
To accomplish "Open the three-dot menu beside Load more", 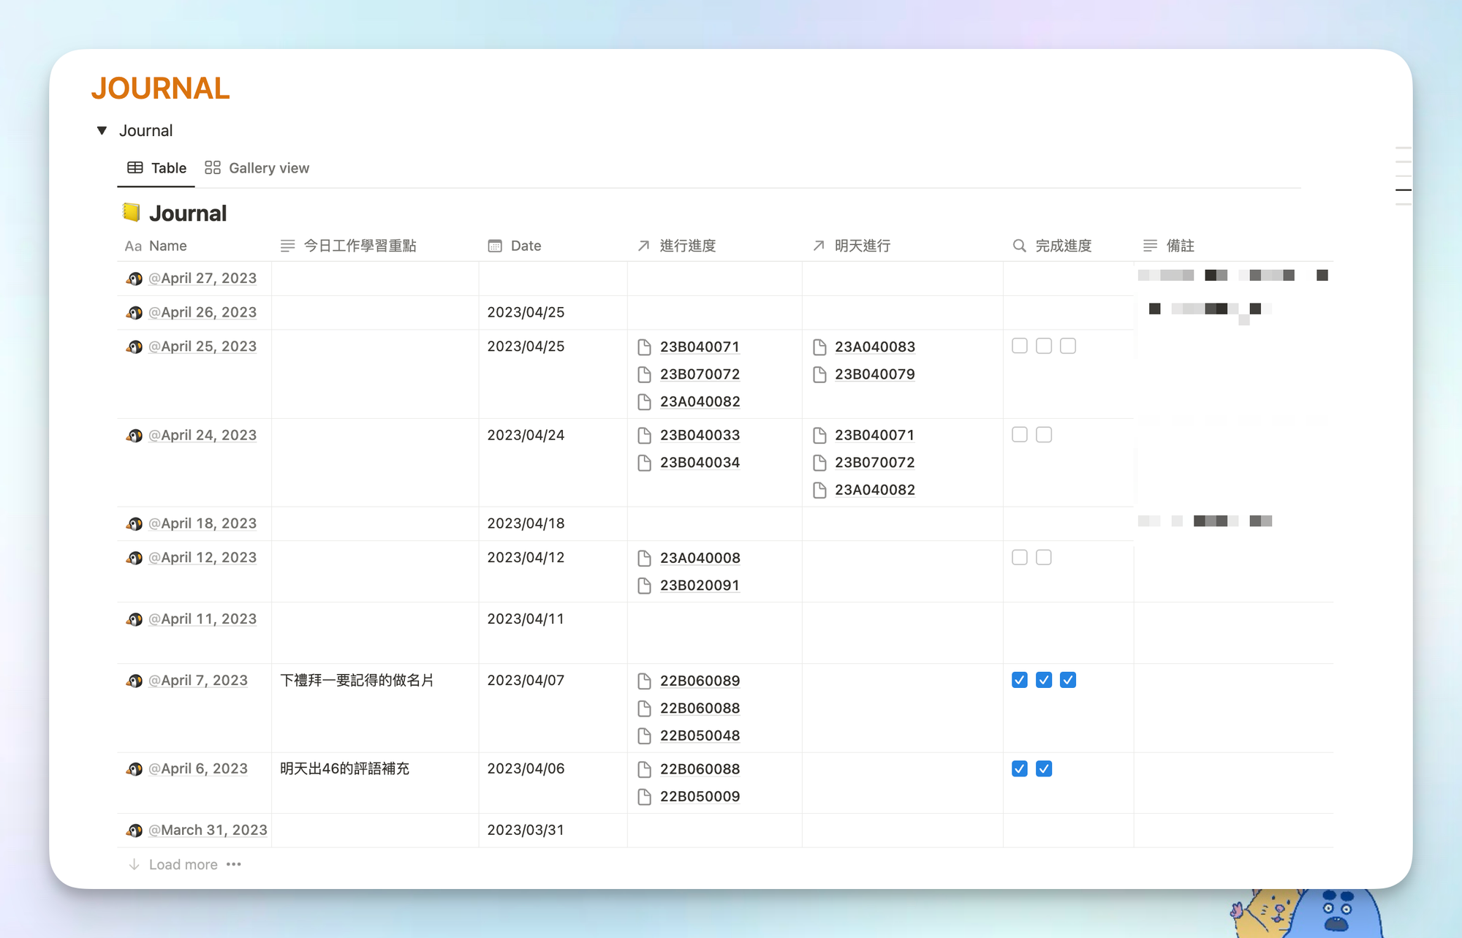I will coord(234,864).
